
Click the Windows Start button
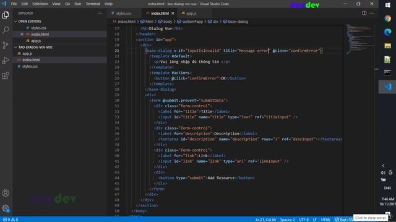point(388,5)
